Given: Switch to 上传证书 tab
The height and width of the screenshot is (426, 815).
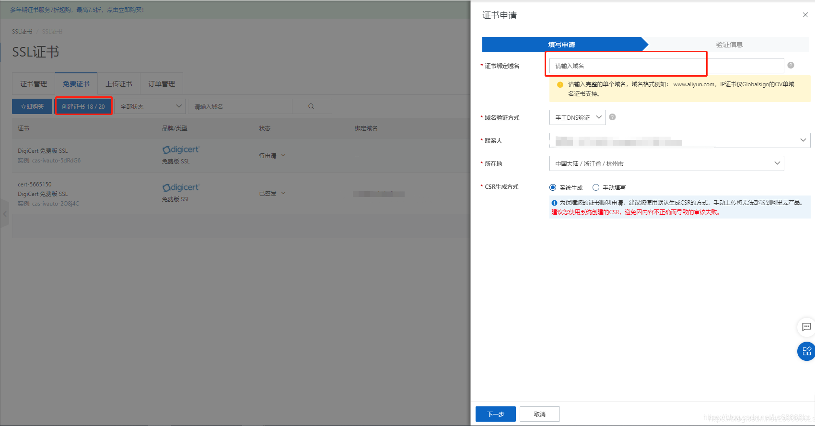Looking at the screenshot, I should click(x=119, y=84).
